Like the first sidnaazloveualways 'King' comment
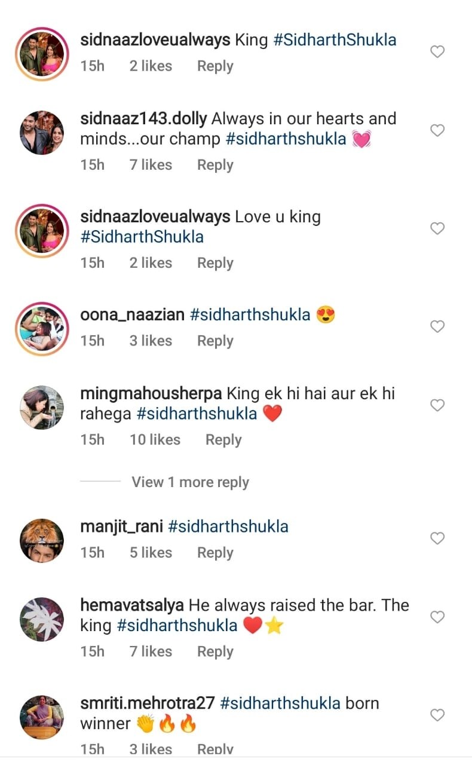This screenshot has height=765, width=472. tap(437, 52)
